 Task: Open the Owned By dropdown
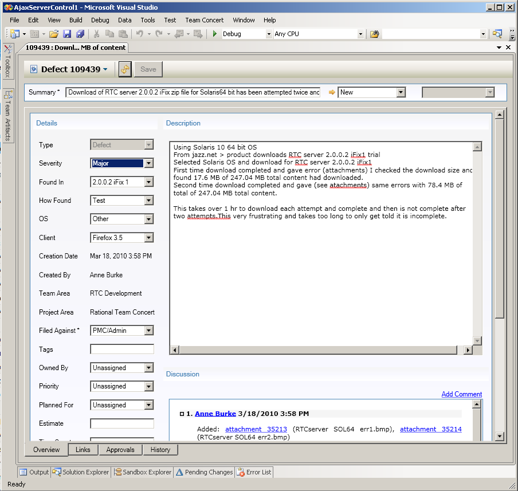click(x=148, y=368)
